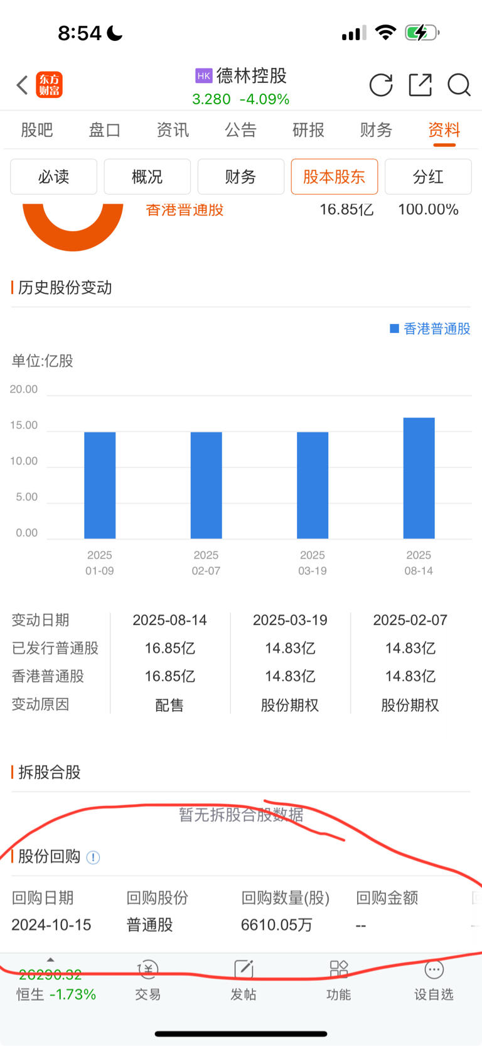
Task: Tap the 回购金额 column header
Action: (387, 898)
